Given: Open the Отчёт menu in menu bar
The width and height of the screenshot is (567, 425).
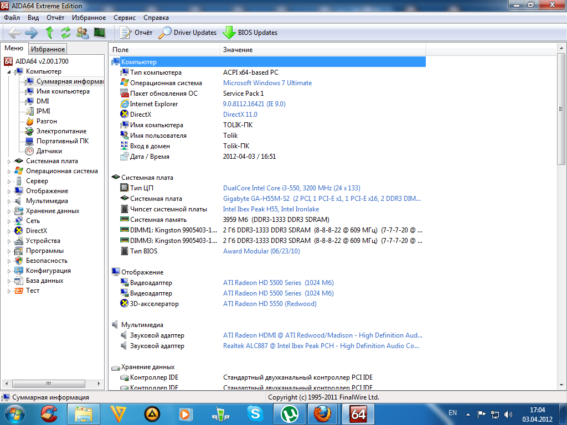Looking at the screenshot, I should (55, 18).
